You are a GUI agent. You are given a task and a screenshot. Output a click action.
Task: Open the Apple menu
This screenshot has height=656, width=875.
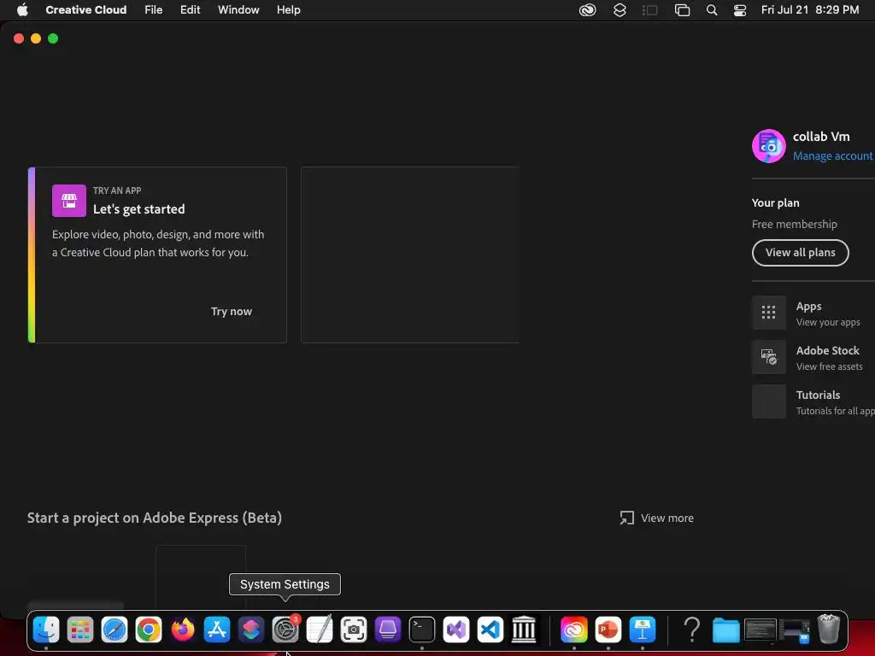click(22, 10)
